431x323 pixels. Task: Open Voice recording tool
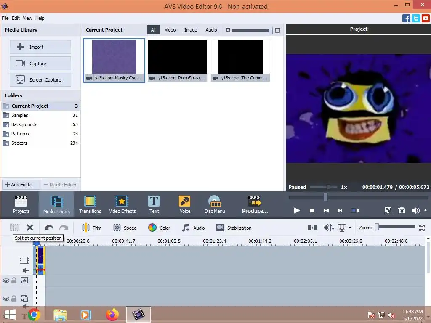tap(185, 204)
